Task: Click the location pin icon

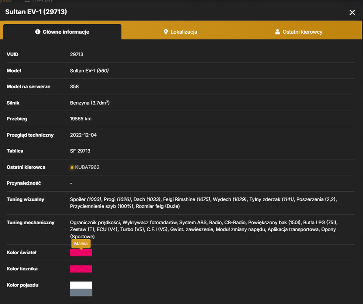Action: click(165, 32)
